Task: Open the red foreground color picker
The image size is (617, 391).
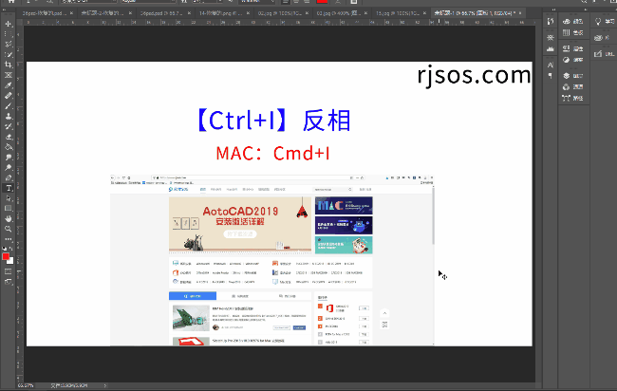Action: pos(6,256)
